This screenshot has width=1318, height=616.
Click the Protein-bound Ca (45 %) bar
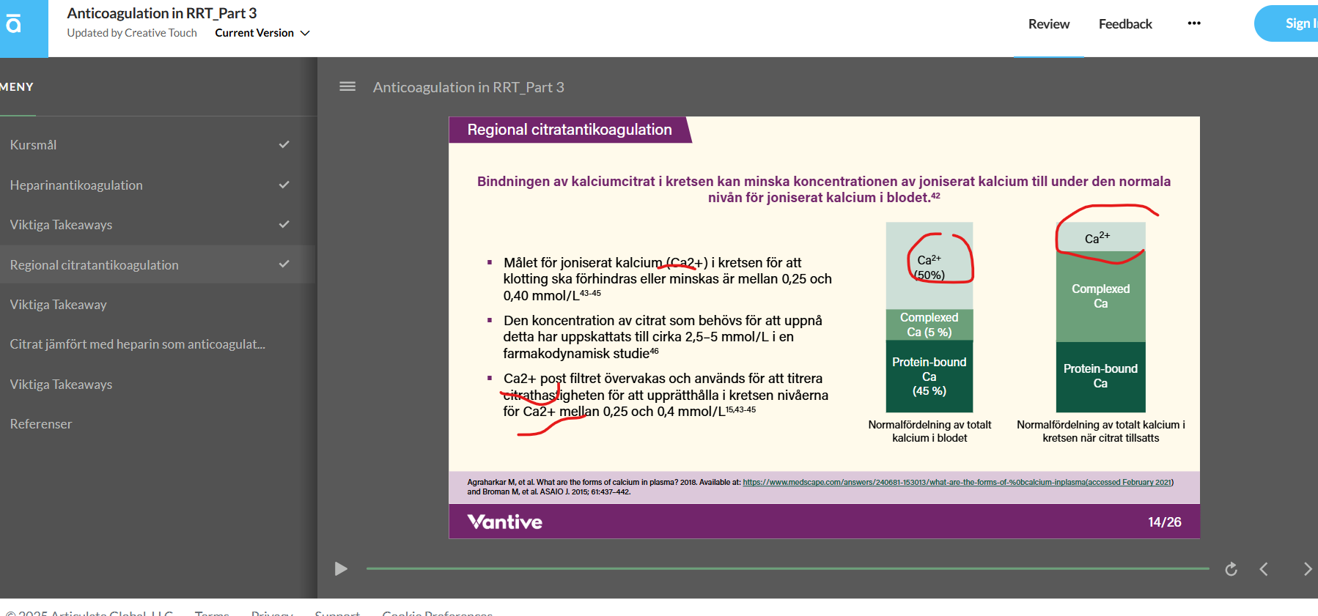coord(929,376)
